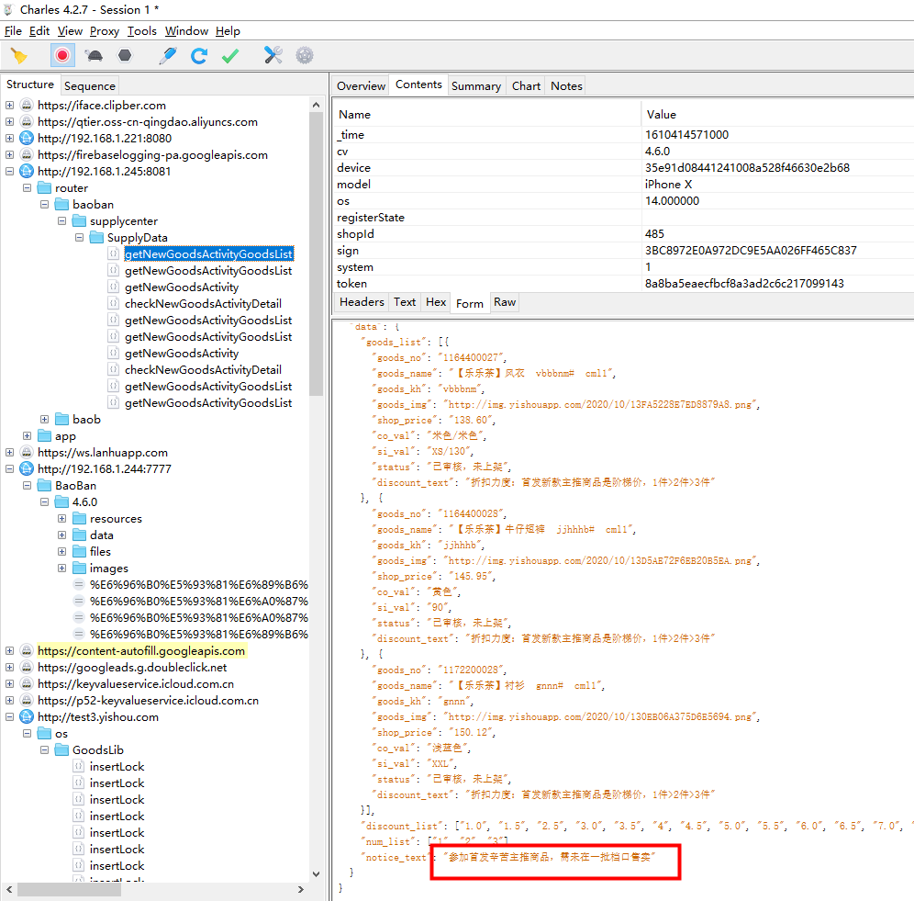Clear the session with the broom icon
This screenshot has height=901, width=914.
[19, 55]
